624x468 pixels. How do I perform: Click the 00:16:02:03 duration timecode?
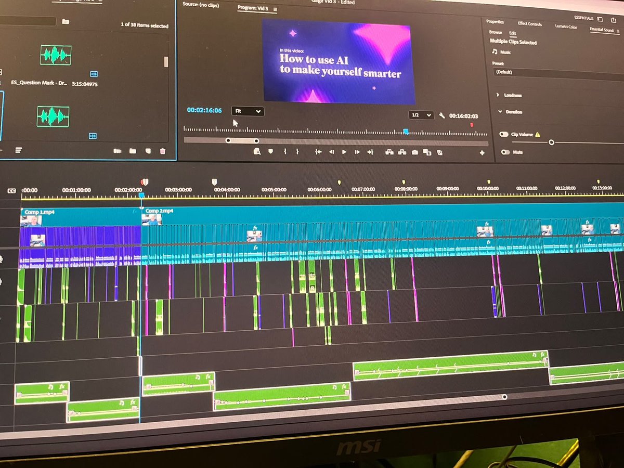click(463, 116)
